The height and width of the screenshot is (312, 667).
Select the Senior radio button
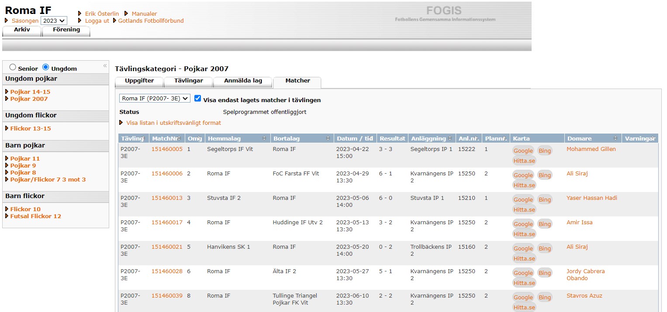tap(13, 67)
